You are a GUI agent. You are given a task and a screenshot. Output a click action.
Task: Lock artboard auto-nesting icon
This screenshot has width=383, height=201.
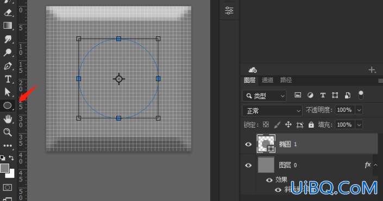point(300,125)
